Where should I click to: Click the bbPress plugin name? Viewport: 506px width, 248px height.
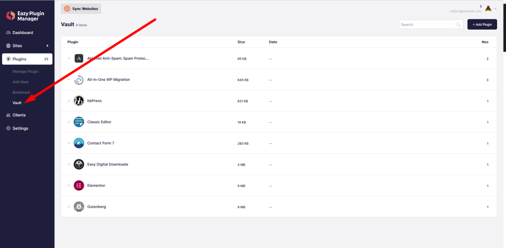click(94, 101)
